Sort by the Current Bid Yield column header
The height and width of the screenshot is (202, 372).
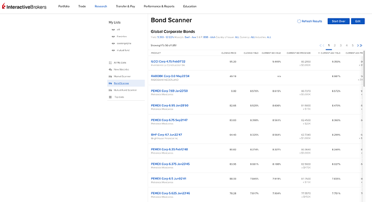[x=271, y=53]
